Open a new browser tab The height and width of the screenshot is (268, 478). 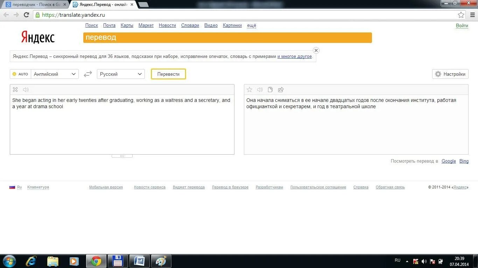click(x=143, y=5)
